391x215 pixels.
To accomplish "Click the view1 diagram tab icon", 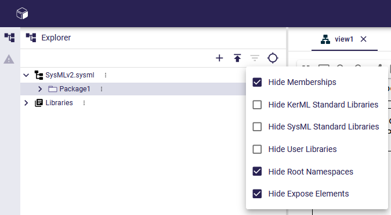I will 325,39.
